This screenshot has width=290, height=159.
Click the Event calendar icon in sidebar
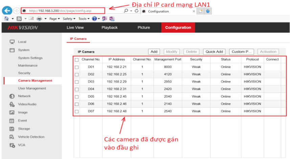12,121
